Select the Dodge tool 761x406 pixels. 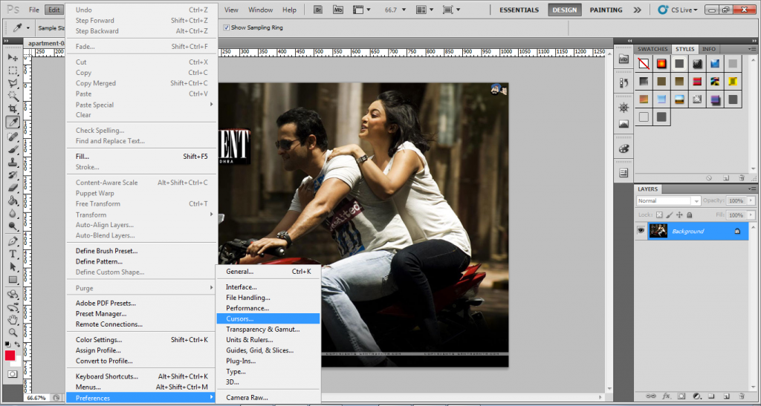13,226
